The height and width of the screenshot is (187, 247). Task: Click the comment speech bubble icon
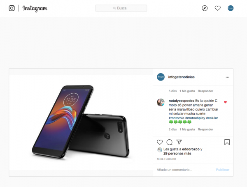[x=169, y=142]
